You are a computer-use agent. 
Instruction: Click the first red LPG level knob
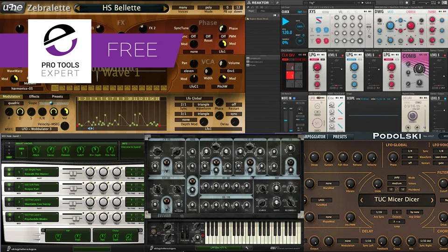point(317,67)
